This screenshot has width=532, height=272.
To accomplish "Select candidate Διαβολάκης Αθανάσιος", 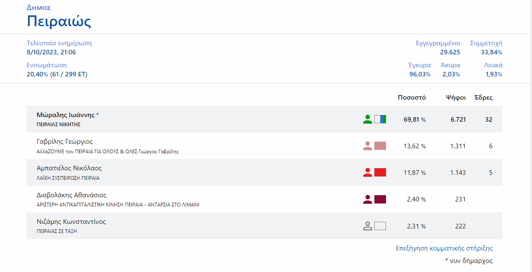I will (72, 195).
